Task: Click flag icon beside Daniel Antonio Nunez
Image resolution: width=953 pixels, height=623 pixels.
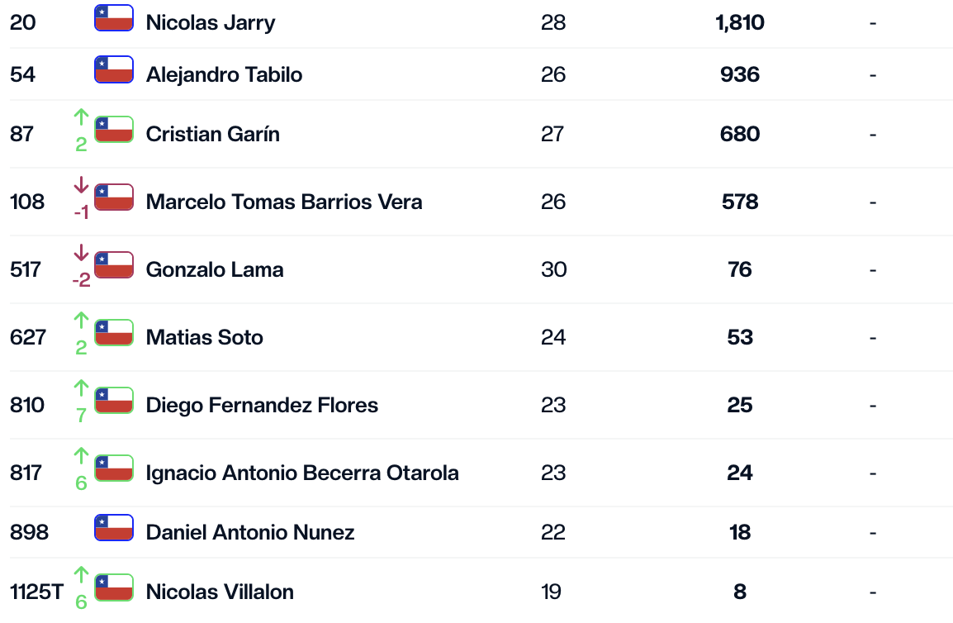Action: click(x=114, y=527)
